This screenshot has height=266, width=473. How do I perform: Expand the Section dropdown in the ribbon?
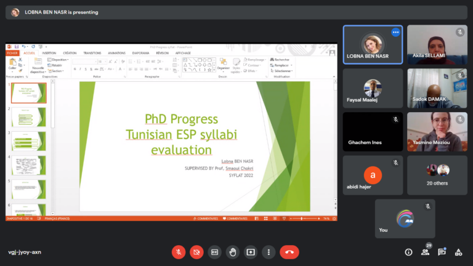[x=57, y=71]
